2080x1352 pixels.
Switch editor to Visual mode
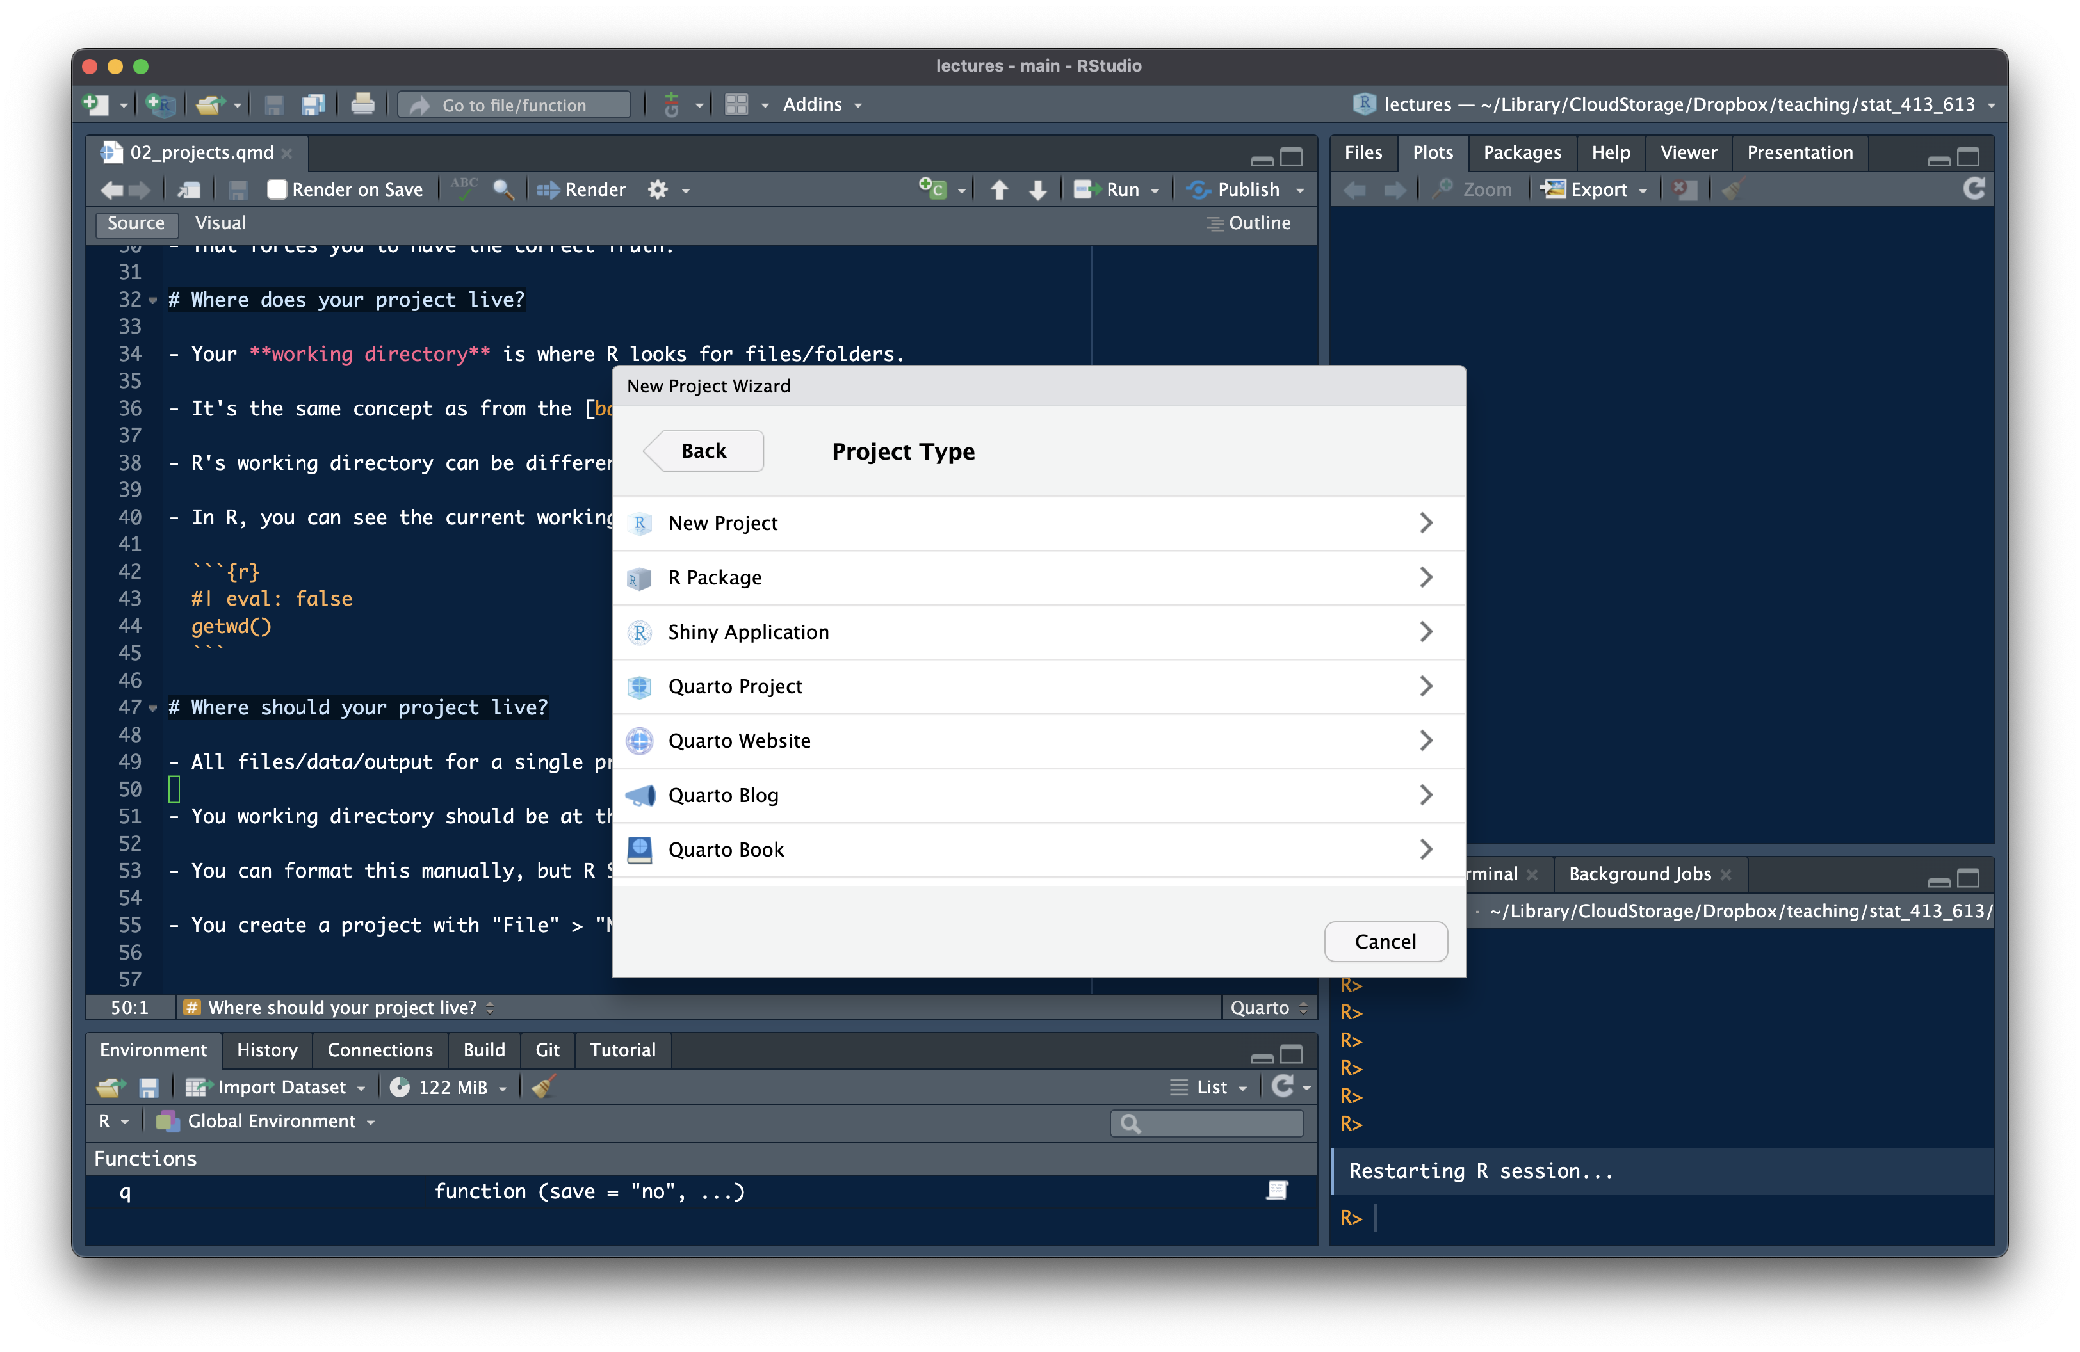220,223
